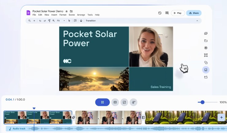Click the Pocket Solar Power Demo title
This screenshot has height=133, width=227.
(x=48, y=11)
